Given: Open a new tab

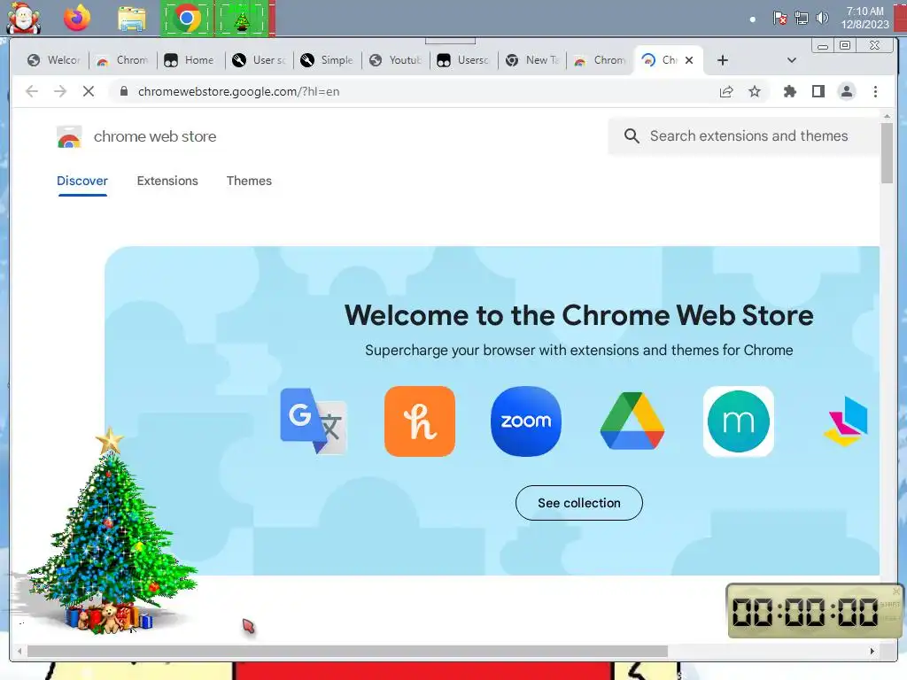Looking at the screenshot, I should (723, 60).
